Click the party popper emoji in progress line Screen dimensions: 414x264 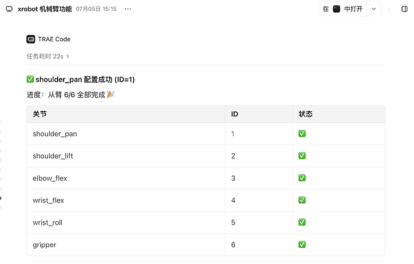point(110,95)
